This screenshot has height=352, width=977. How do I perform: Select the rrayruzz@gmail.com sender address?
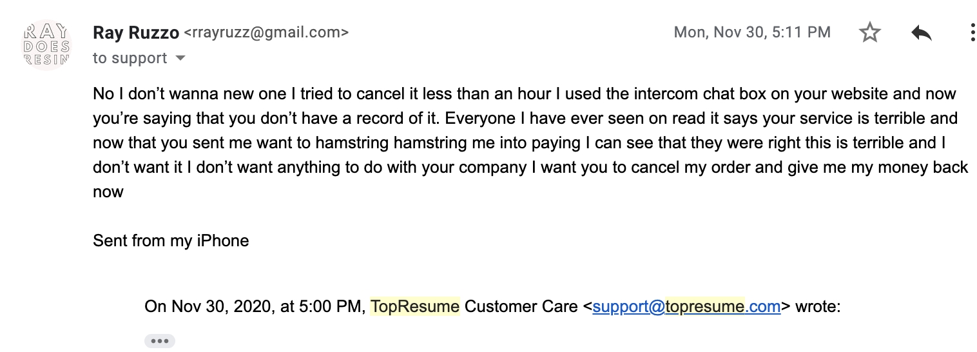tap(266, 32)
